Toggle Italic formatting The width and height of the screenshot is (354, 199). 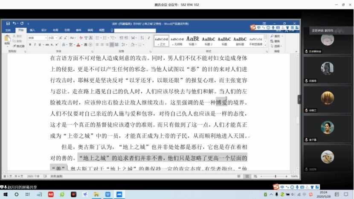click(35, 45)
